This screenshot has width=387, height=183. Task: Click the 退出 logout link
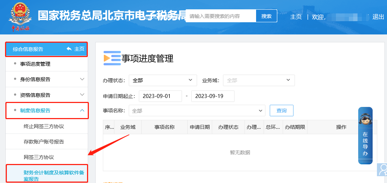coord(378,17)
